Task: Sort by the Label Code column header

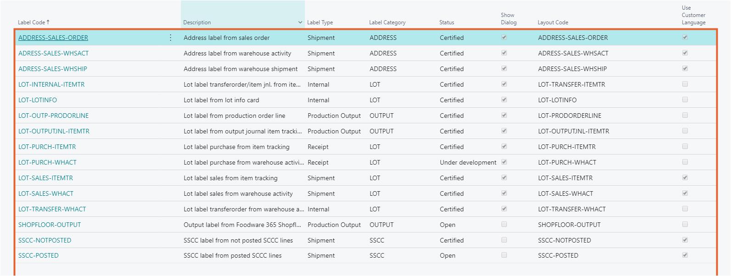Action: (31, 22)
